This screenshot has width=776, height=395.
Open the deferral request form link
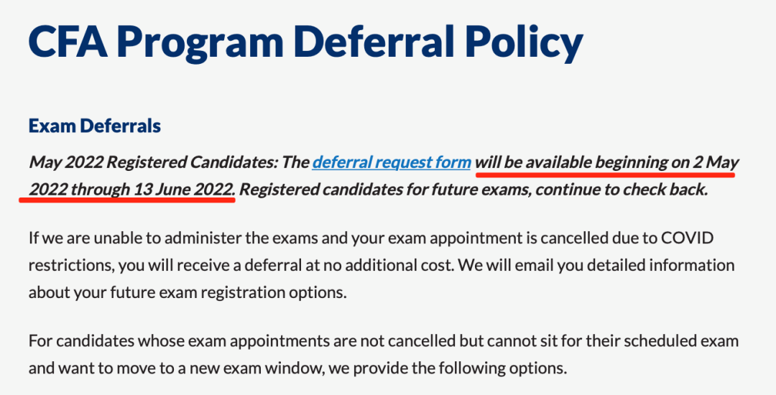[x=391, y=162]
